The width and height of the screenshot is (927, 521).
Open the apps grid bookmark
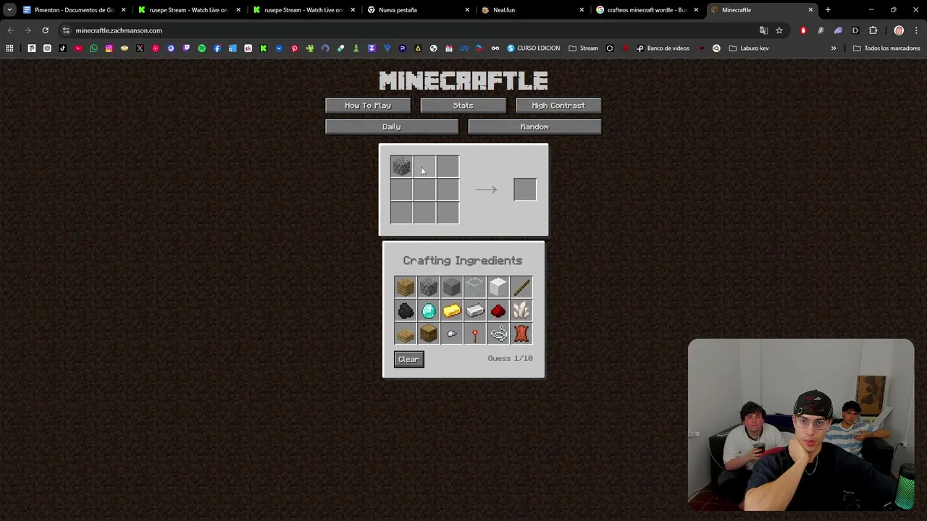click(x=9, y=48)
